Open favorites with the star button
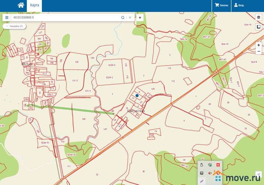264x185 pixels. (x=140, y=17)
